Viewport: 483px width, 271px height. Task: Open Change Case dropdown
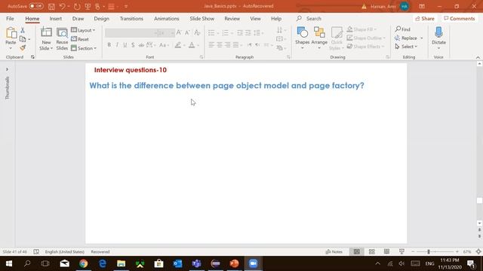(164, 45)
